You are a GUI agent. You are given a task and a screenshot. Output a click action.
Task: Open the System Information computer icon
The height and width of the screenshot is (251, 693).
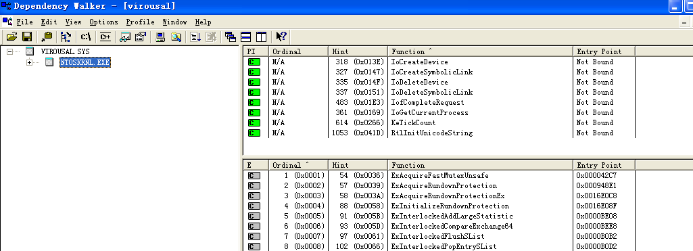160,37
